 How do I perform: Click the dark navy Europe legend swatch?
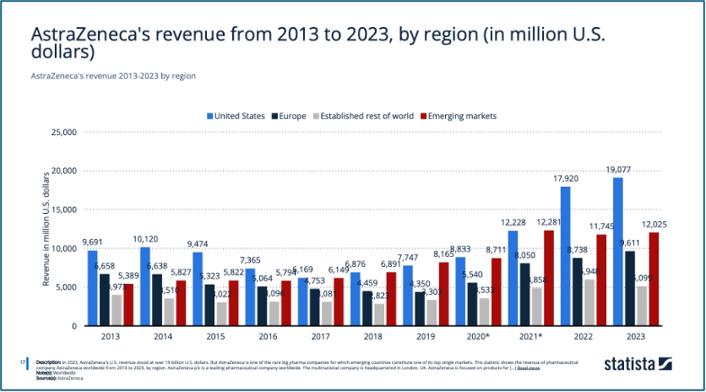point(274,117)
